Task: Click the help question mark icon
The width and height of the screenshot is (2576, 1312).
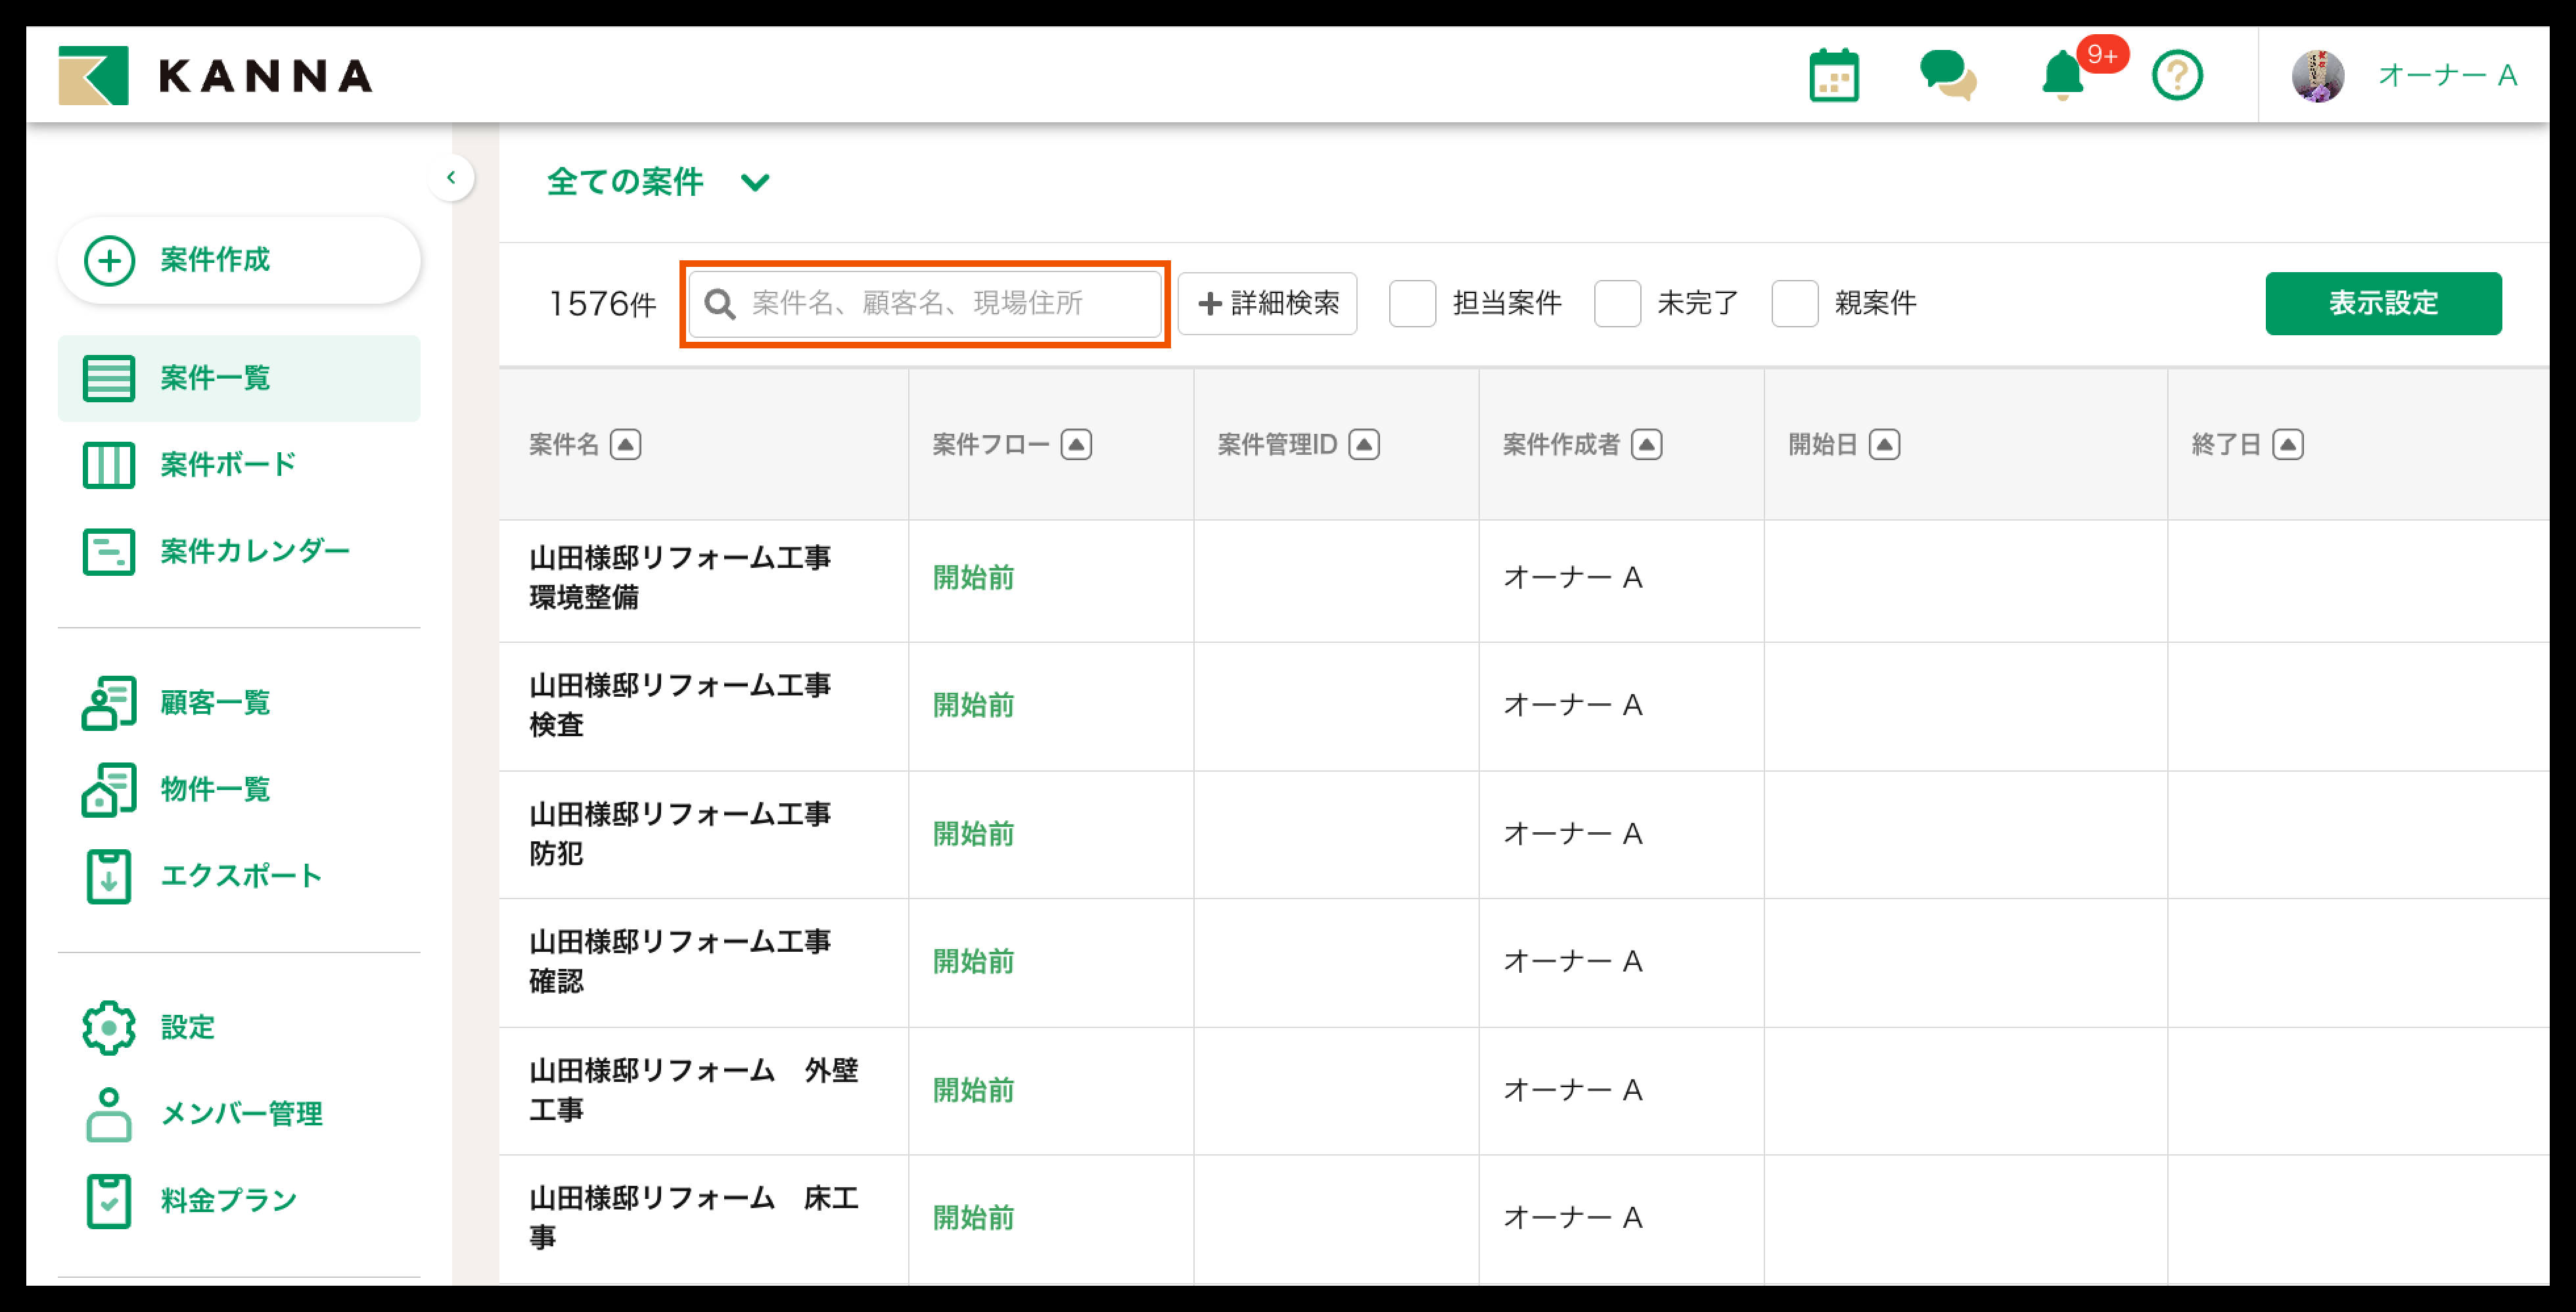Action: 2176,76
